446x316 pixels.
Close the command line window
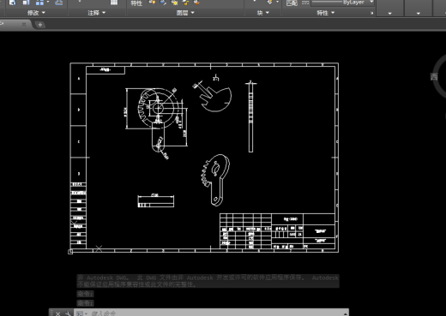(x=58, y=313)
